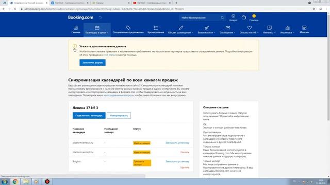The height and width of the screenshot is (185, 330).
Task: Expand the Сообщения dropdown menu
Action: point(227,30)
